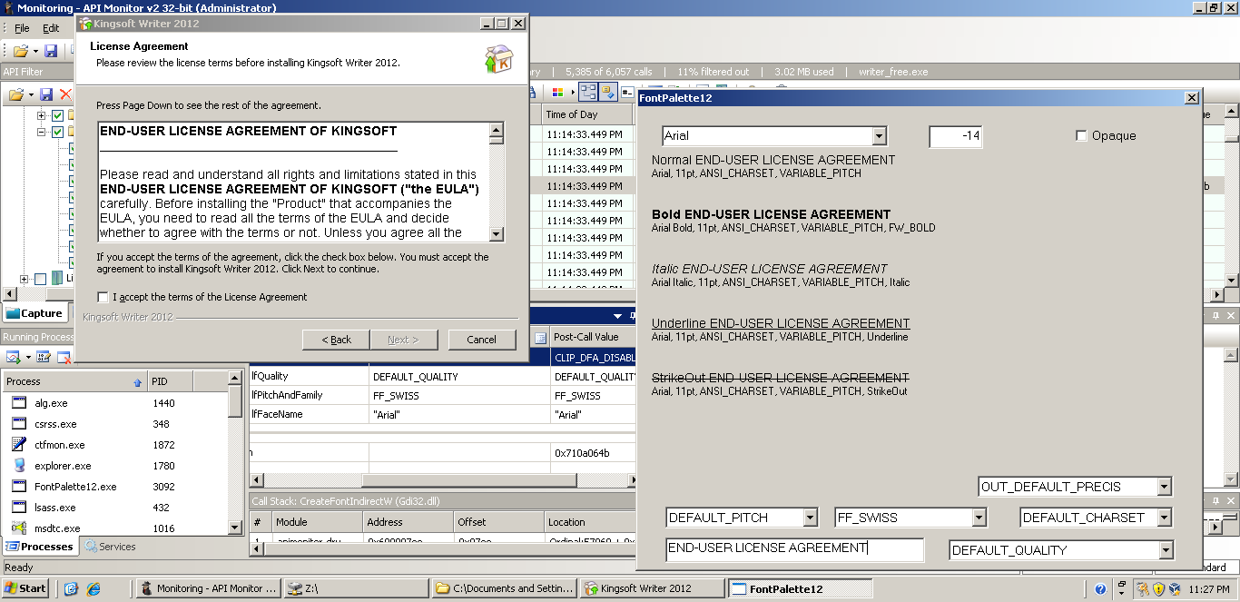1240x602 pixels.
Task: Click the Back button in Kingsoft installer
Action: pos(336,340)
